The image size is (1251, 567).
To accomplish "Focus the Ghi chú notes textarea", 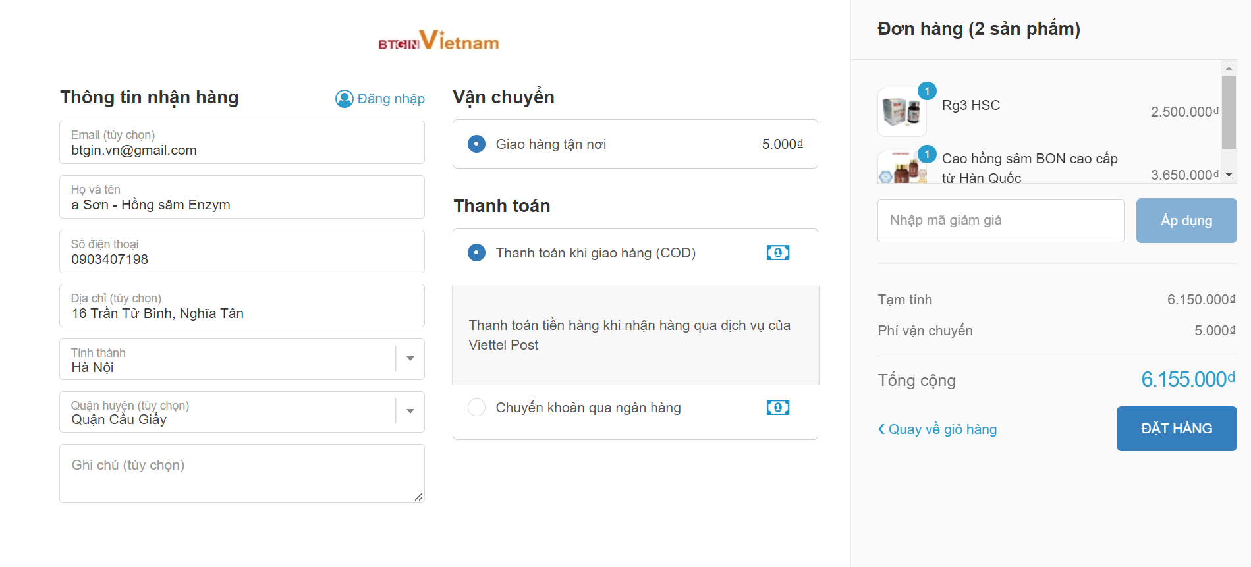I will [242, 473].
